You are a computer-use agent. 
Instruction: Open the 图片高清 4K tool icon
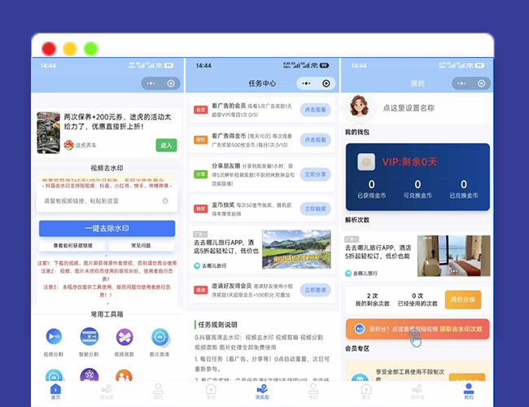pos(160,337)
